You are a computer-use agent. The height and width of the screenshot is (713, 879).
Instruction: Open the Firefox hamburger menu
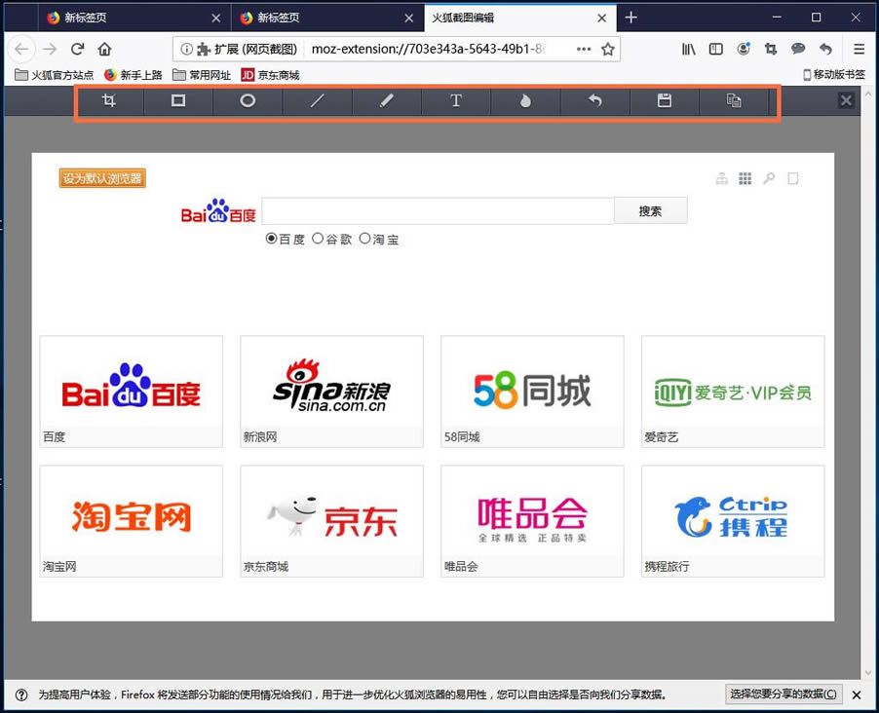point(859,50)
